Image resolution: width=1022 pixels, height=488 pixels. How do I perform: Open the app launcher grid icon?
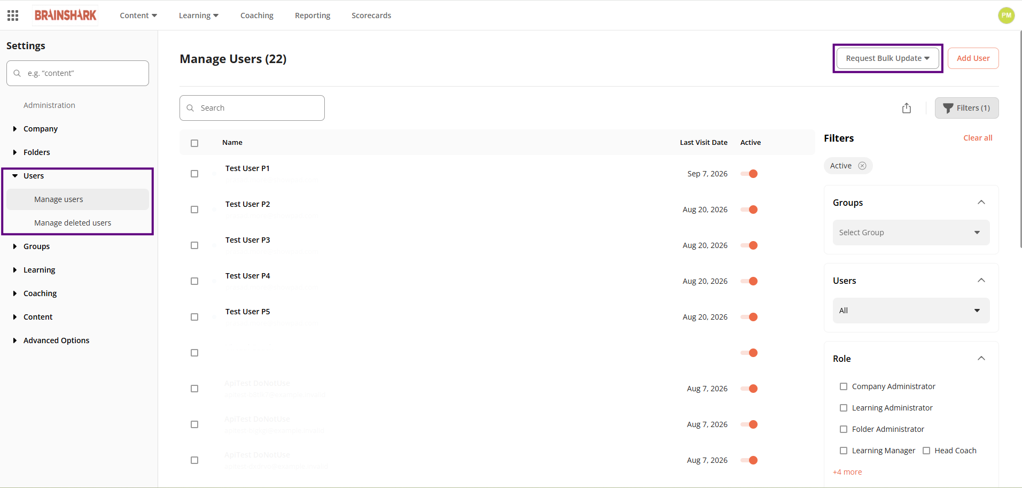[13, 16]
